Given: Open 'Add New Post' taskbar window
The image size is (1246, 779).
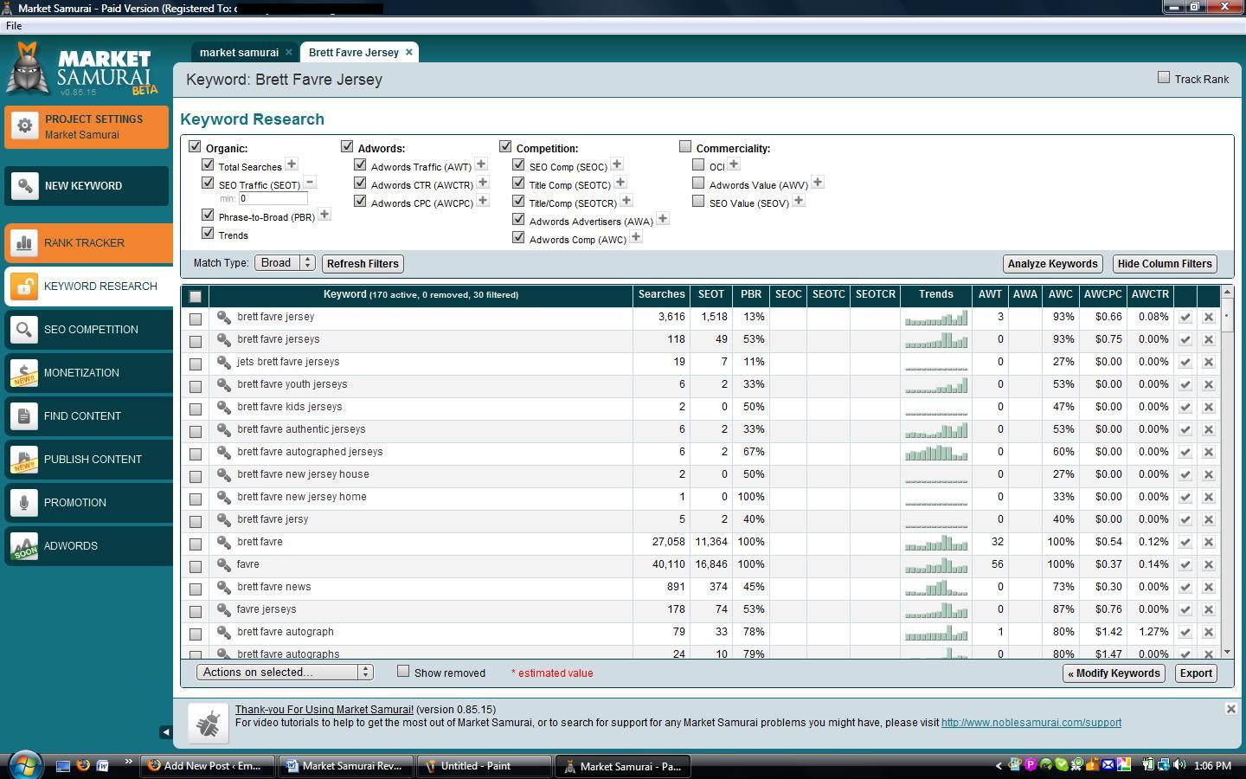Looking at the screenshot, I should click(207, 766).
